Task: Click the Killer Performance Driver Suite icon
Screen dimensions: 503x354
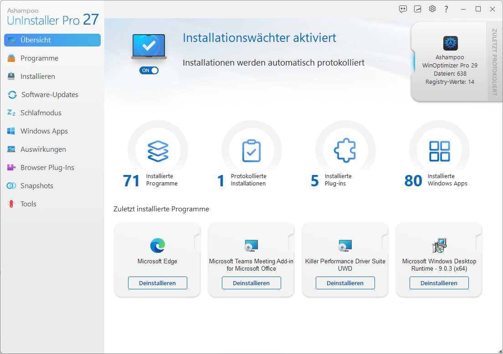Action: pyautogui.click(x=345, y=246)
